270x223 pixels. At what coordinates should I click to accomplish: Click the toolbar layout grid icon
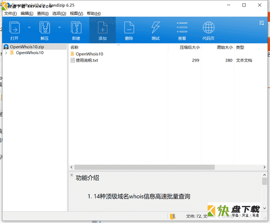(x=262, y=23)
